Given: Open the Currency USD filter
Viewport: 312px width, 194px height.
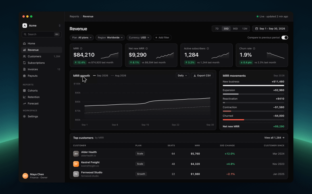Looking at the screenshot, I should pyautogui.click(x=139, y=37).
